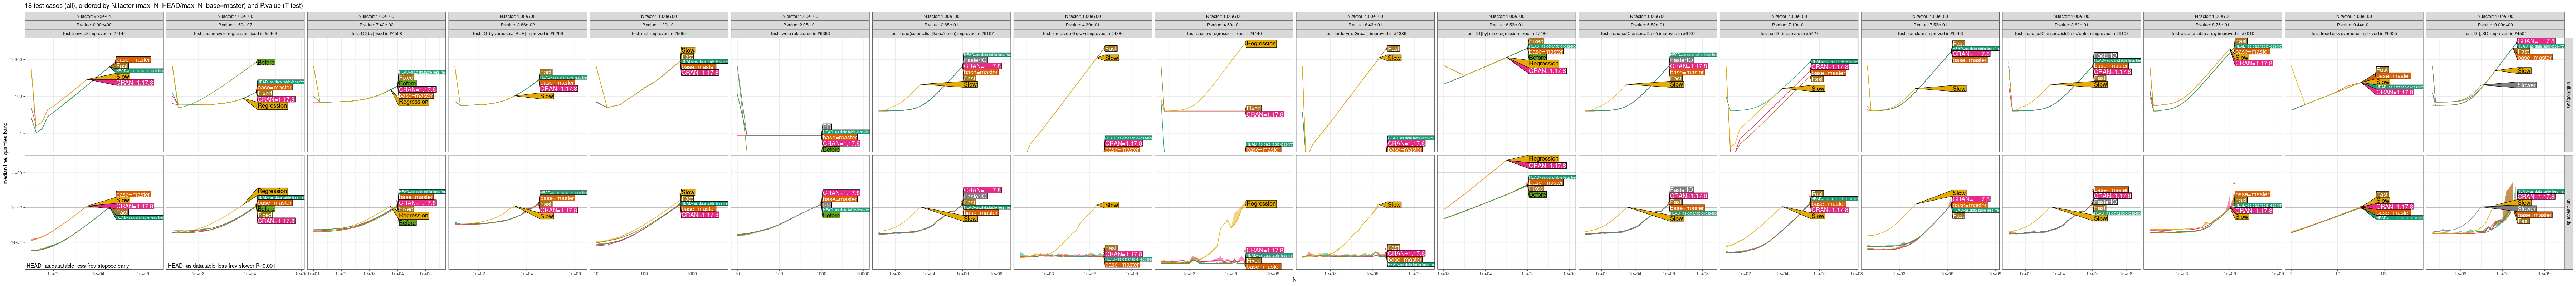
Task: Click the fread disk overhead improved #6925 header
Action: [x=2353, y=33]
